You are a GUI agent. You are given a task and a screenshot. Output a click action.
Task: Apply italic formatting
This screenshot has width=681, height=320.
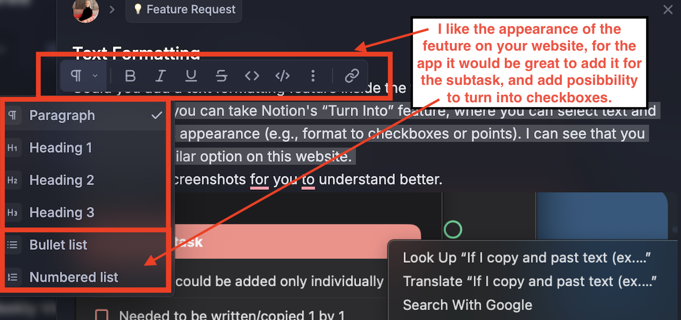(x=160, y=75)
